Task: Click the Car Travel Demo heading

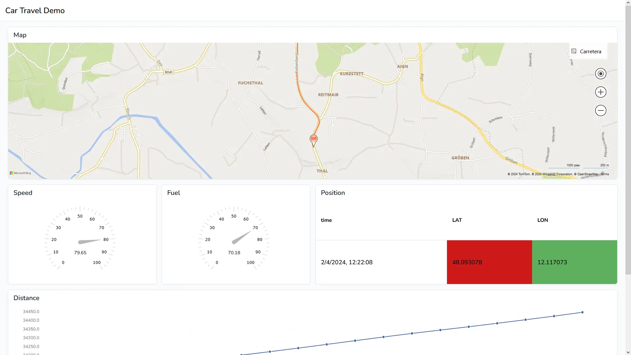Action: point(35,11)
